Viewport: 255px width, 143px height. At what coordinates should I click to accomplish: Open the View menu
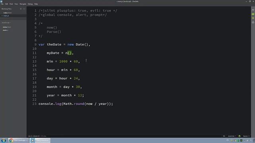pyautogui.click(x=16, y=4)
